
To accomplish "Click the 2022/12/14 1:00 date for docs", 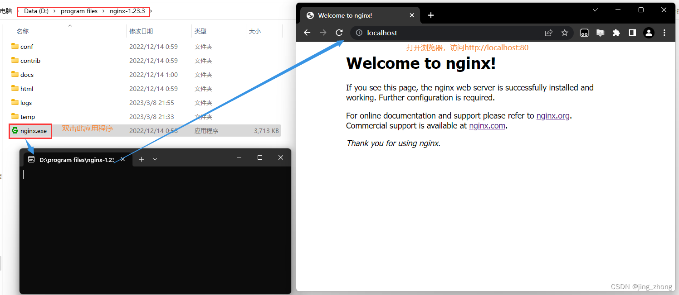I will [x=153, y=75].
